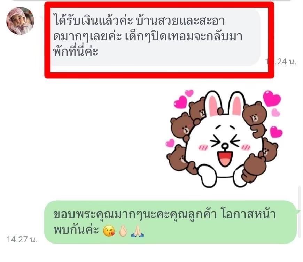Click the large pink heart top right of sticker
The image size is (303, 262).
pyautogui.click(x=272, y=98)
